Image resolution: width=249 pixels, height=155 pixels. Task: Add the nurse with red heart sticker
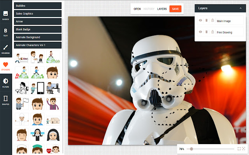coord(53,149)
